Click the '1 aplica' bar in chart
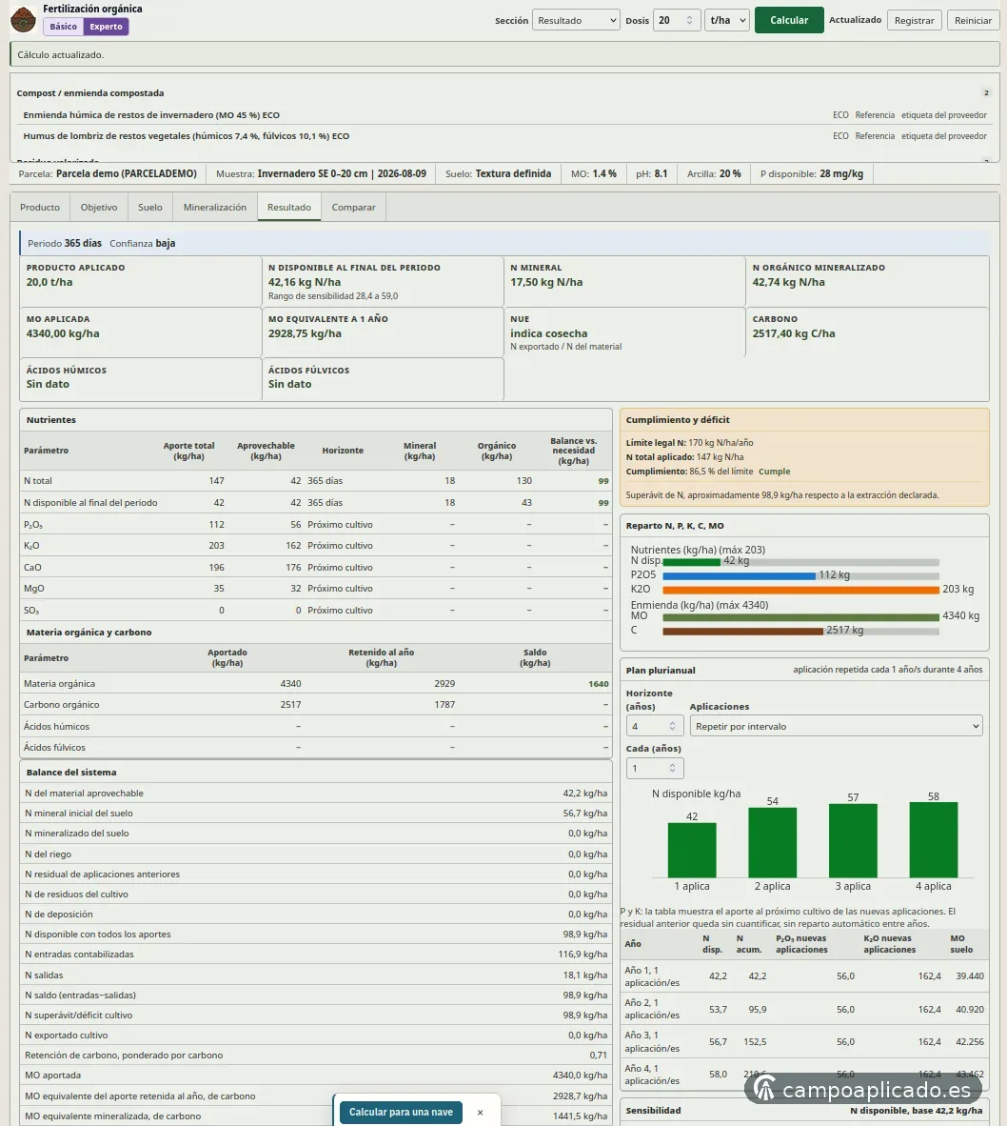 coord(692,851)
